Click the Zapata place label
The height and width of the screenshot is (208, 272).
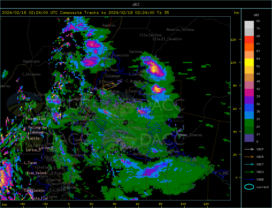[74, 177]
